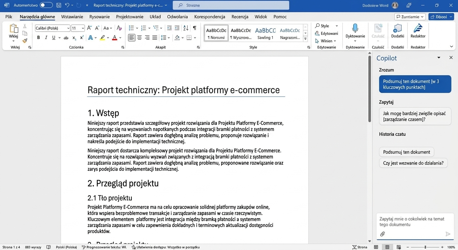The image size is (458, 250).
Task: Switch to the Wstawianie tab
Action: (x=72, y=17)
